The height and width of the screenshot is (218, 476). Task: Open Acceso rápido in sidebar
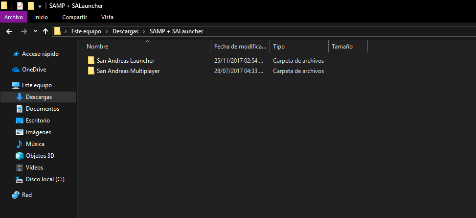click(x=41, y=54)
